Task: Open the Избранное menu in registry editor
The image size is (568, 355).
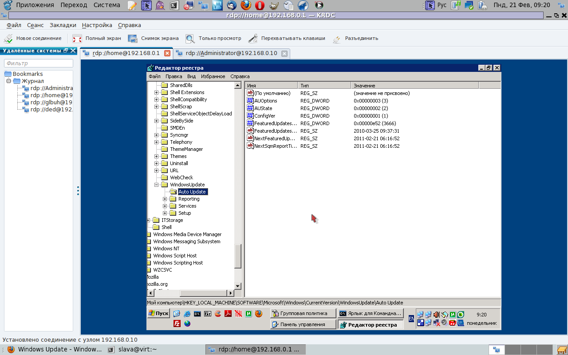Action: (213, 76)
